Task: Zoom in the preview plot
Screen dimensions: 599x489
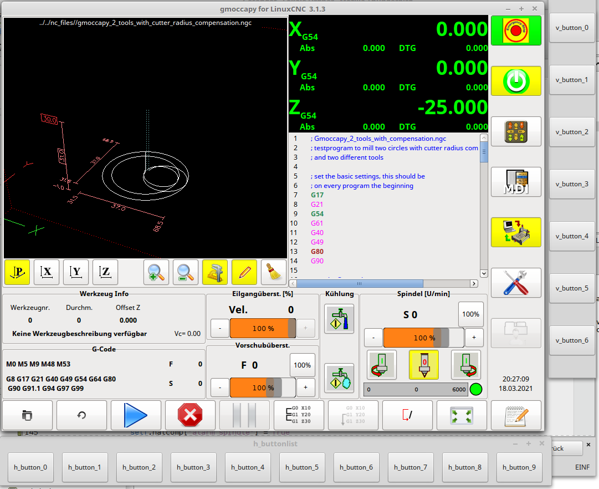Action: click(x=156, y=272)
